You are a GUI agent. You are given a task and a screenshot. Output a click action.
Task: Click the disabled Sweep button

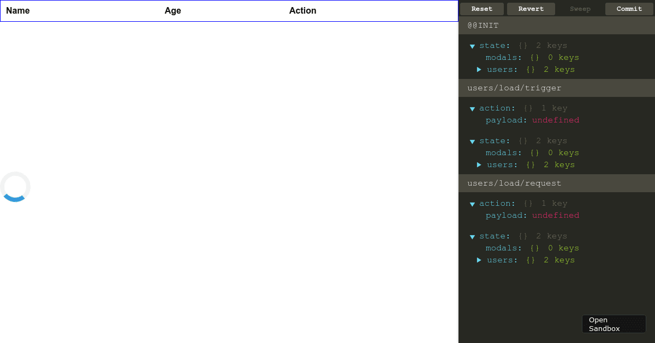coord(580,9)
